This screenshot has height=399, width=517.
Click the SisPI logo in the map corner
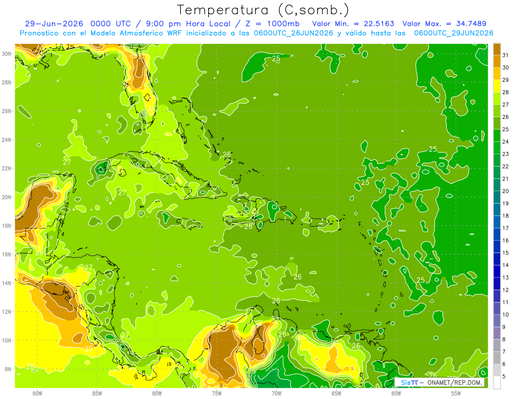pos(409,383)
